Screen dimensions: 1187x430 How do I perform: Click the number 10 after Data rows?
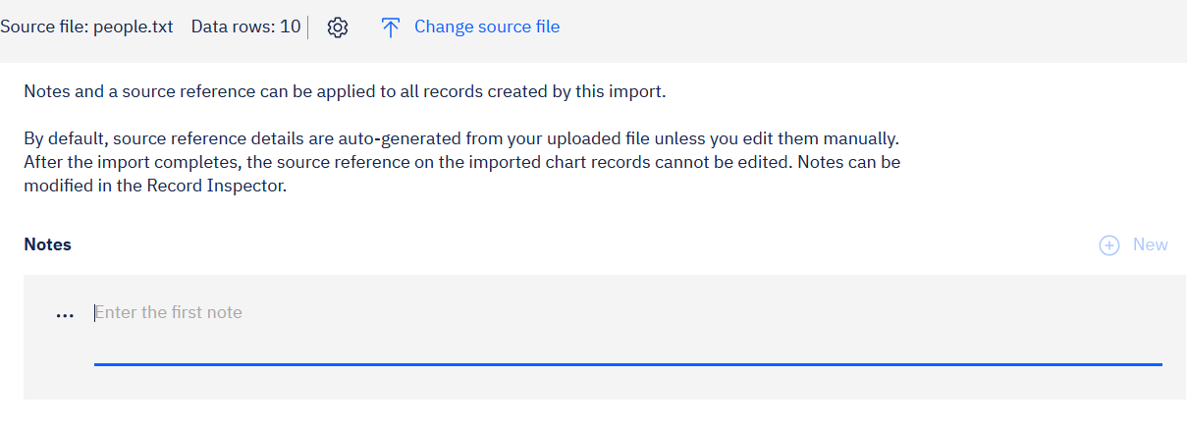[290, 27]
